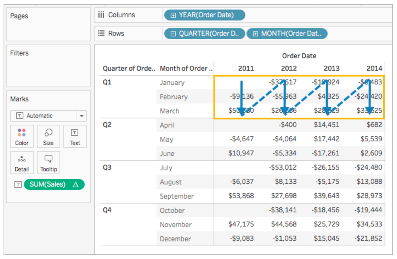Click the Q2 row header
397x259 pixels.
point(107,125)
